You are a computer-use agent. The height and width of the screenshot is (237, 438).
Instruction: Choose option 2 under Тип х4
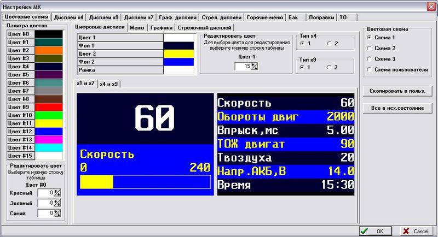click(329, 43)
